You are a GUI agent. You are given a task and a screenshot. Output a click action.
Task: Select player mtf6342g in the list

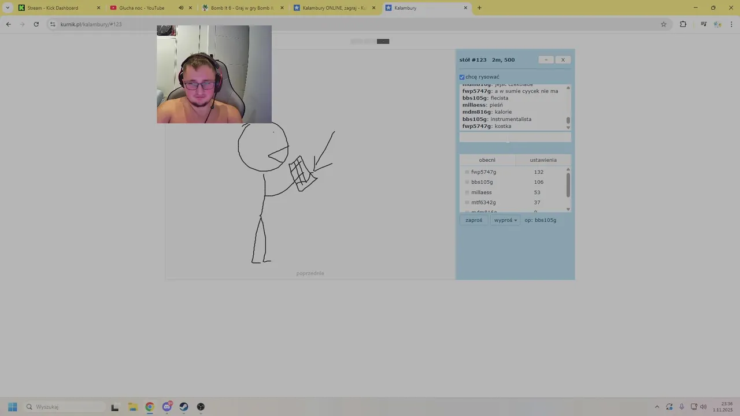[x=483, y=202]
